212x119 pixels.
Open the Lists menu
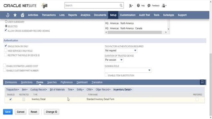point(62,15)
